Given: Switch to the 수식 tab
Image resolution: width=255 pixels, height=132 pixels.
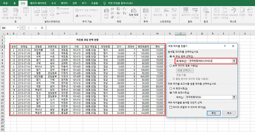Looking at the screenshot, I should 53,3.
